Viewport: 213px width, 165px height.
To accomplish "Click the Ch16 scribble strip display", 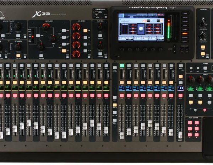I will 106,88.
